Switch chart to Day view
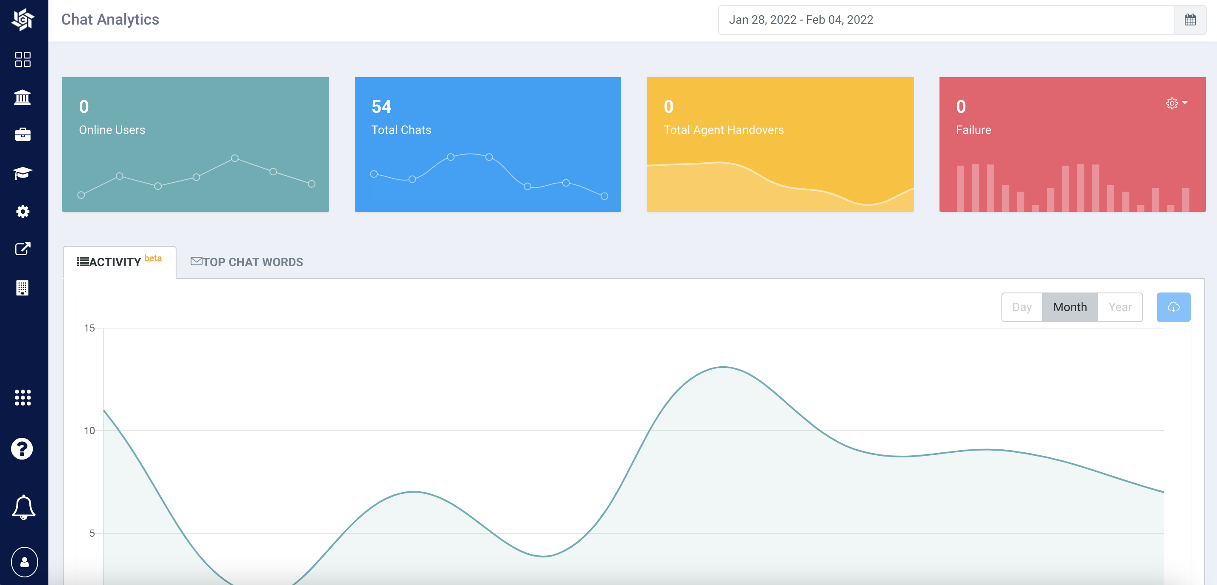1217x585 pixels. coord(1021,307)
